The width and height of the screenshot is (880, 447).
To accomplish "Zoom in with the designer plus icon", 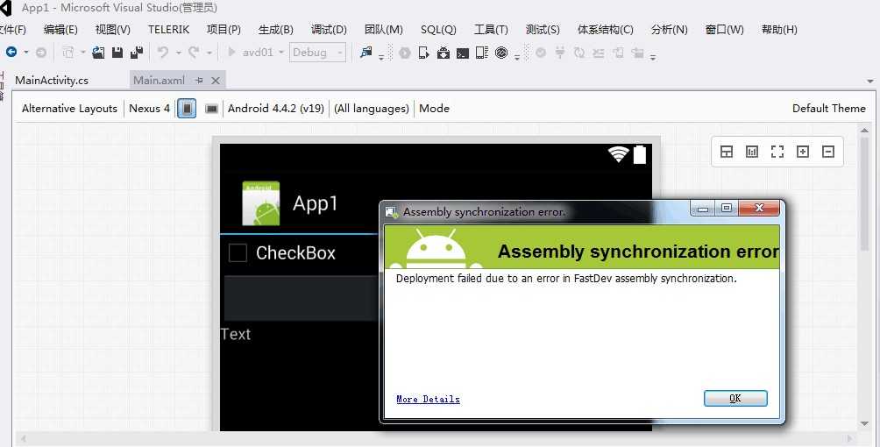I will pos(803,152).
